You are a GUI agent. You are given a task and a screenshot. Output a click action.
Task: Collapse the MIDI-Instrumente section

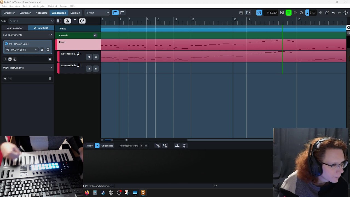[x=51, y=68]
